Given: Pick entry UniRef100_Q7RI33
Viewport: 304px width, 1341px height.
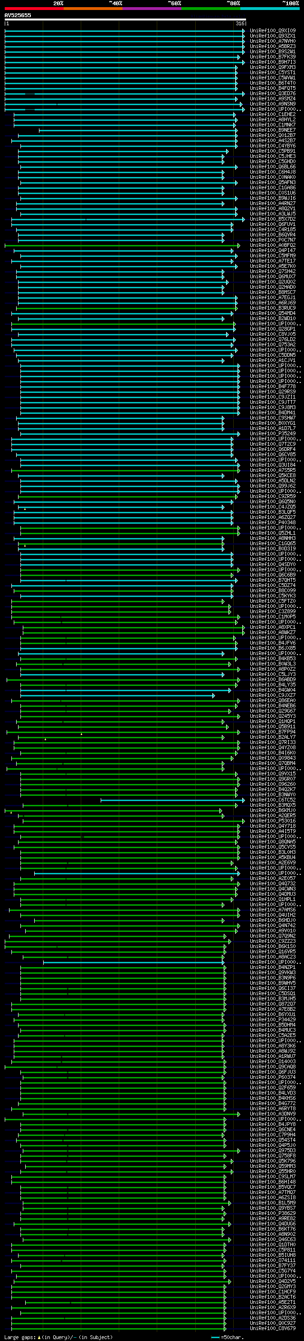Looking at the screenshot, I should pyautogui.click(x=273, y=743).
